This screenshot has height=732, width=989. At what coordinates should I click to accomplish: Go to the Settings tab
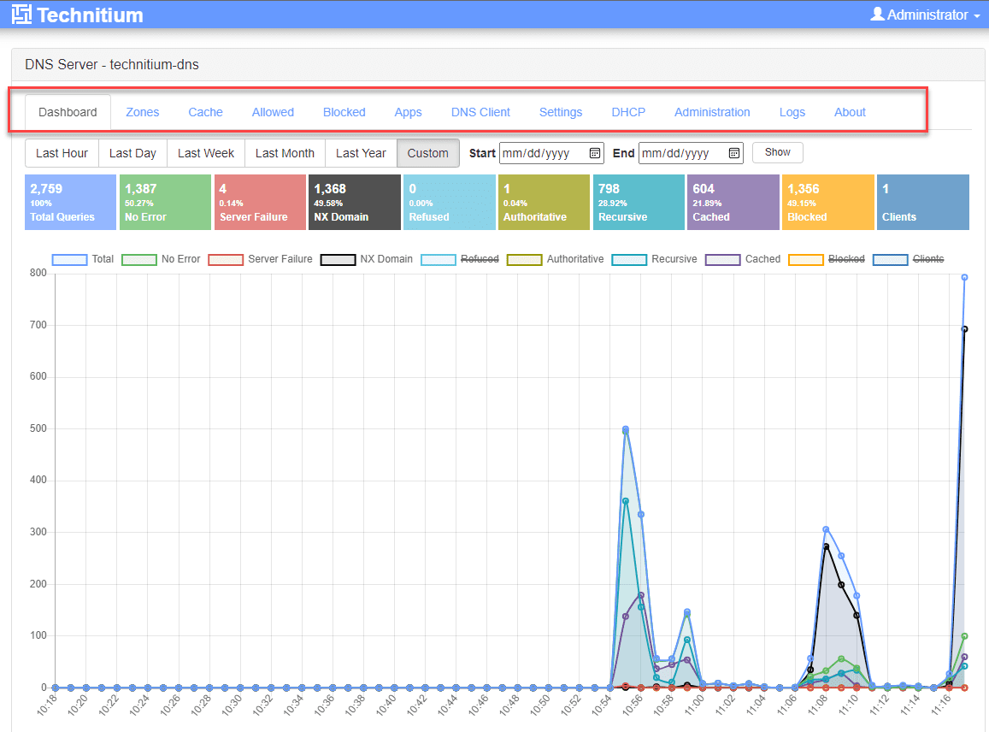tap(561, 112)
